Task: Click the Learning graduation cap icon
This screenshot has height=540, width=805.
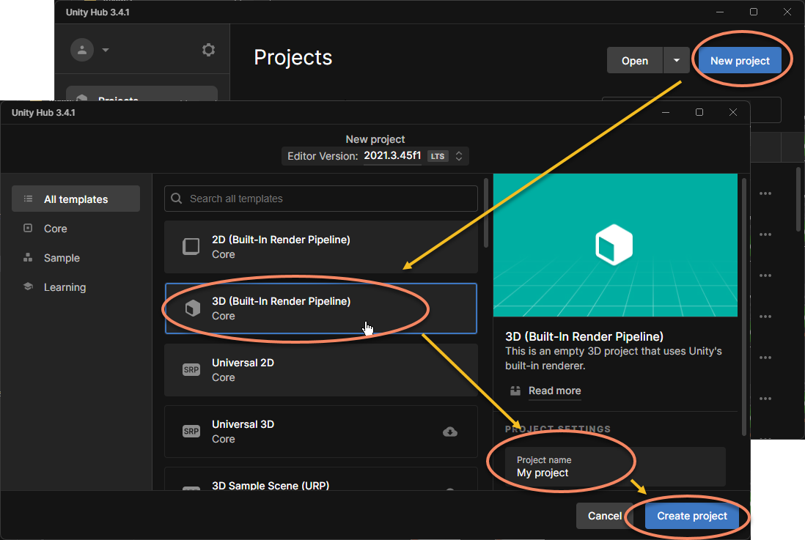Action: coord(28,287)
